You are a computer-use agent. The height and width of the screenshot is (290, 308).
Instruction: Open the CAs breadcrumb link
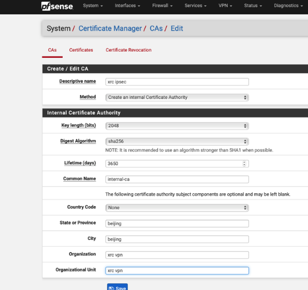tap(156, 28)
